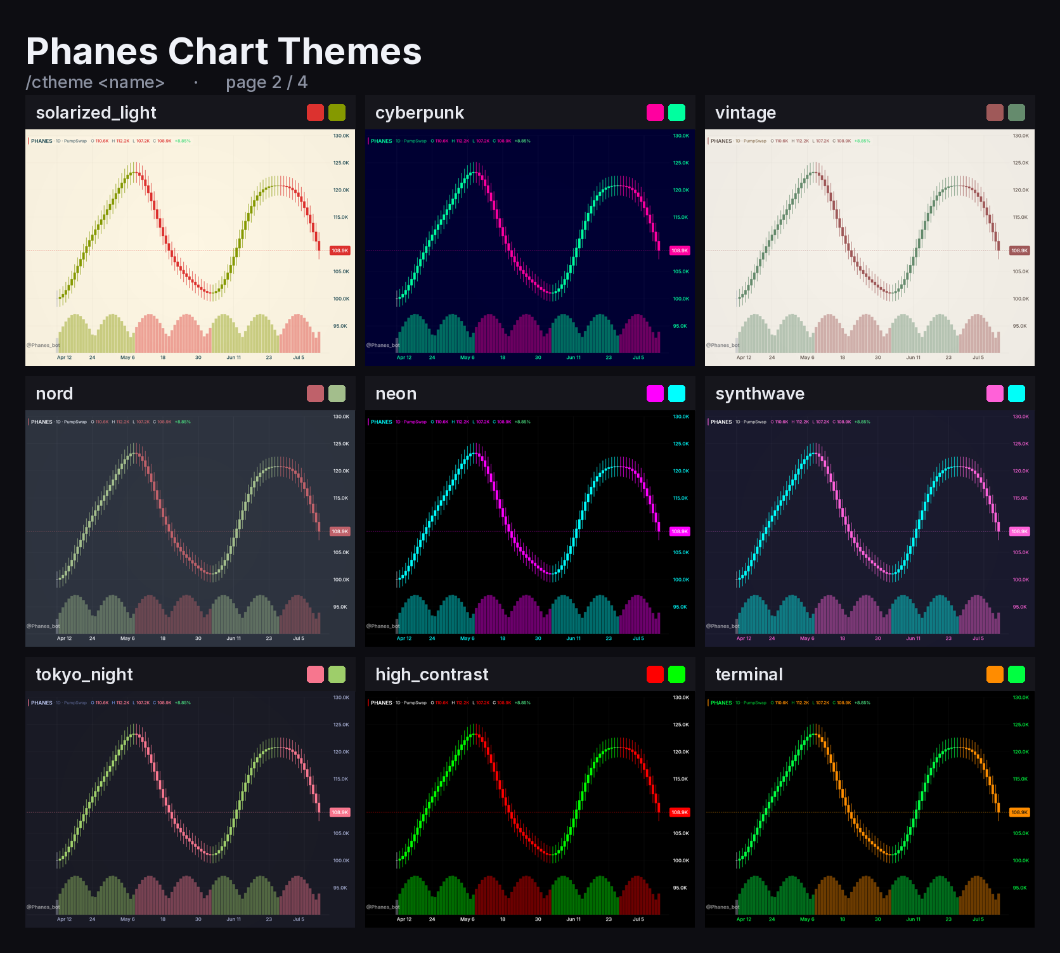1060x953 pixels.
Task: Click the 108.9K price tag in neon chart
Action: [x=680, y=531]
